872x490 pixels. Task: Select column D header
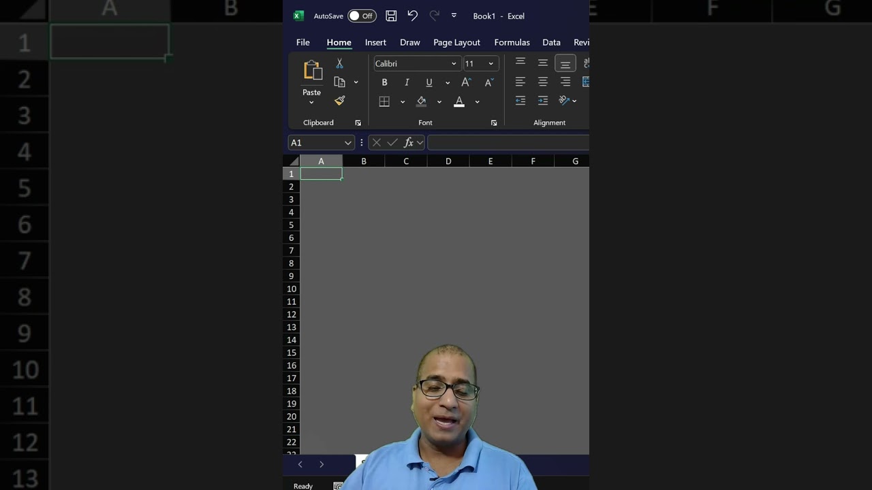tap(448, 161)
